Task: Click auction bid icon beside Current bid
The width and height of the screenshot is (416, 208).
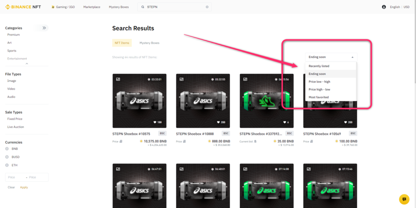Action: point(255,142)
